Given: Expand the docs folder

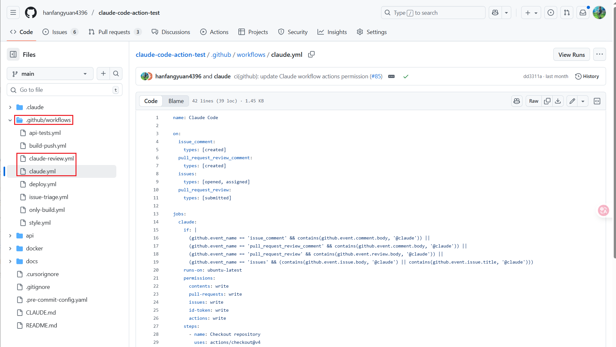Looking at the screenshot, I should click(10, 261).
